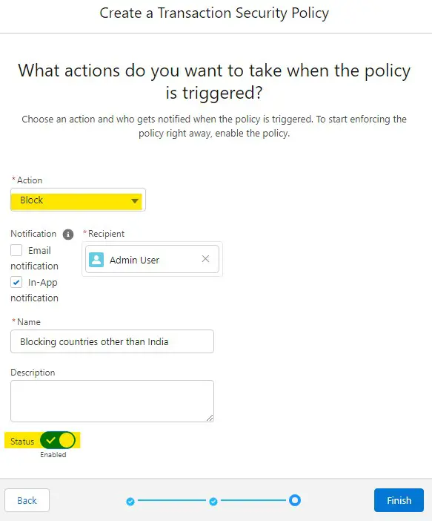This screenshot has height=521, width=432.
Task: Open the Action dropdown arrow
Action: coord(134,200)
